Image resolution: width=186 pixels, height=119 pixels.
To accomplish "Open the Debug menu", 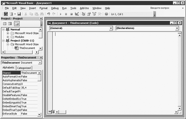I will 55,8.
